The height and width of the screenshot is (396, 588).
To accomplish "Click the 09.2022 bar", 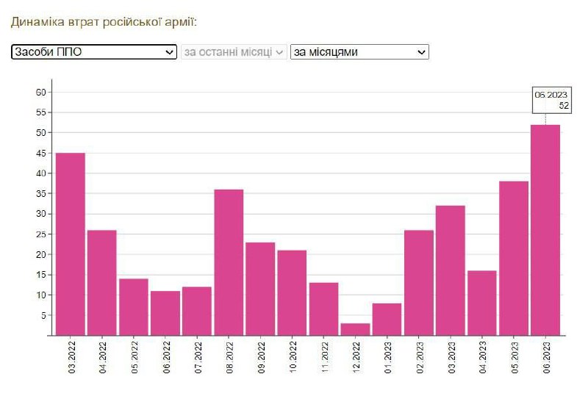I will tap(260, 289).
